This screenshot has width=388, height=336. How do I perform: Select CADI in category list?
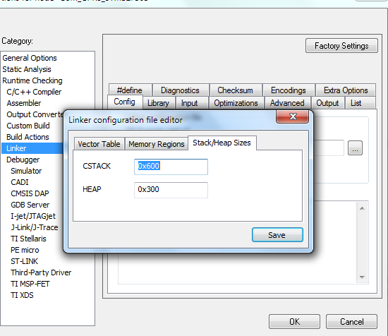[x=20, y=182]
